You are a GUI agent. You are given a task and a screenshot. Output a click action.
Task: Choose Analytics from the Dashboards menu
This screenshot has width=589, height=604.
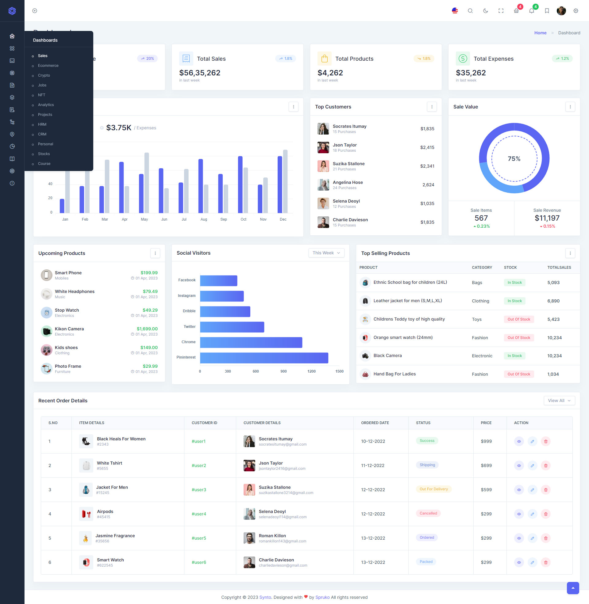pos(46,105)
